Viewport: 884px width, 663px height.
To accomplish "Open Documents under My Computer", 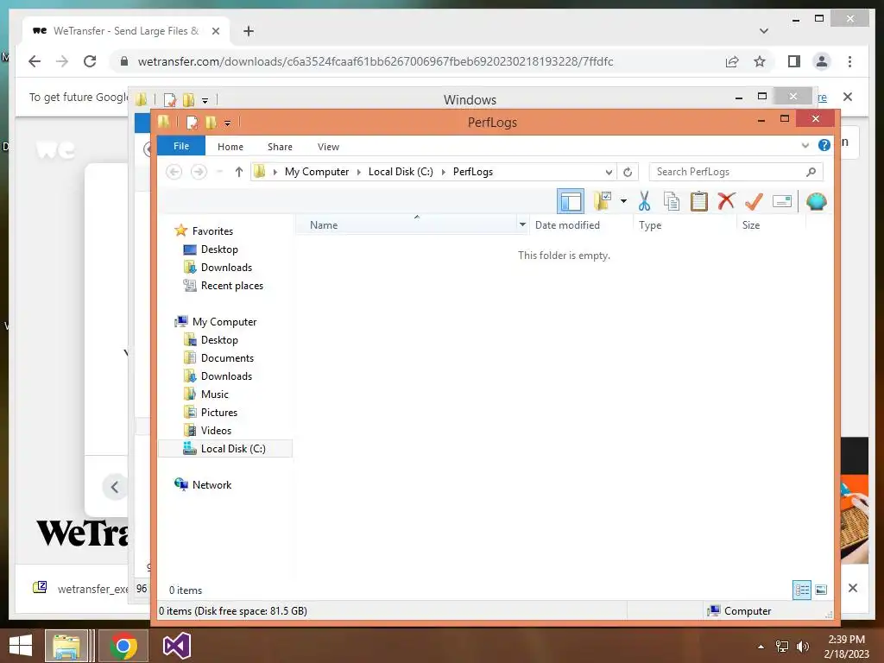I will coord(218,358).
